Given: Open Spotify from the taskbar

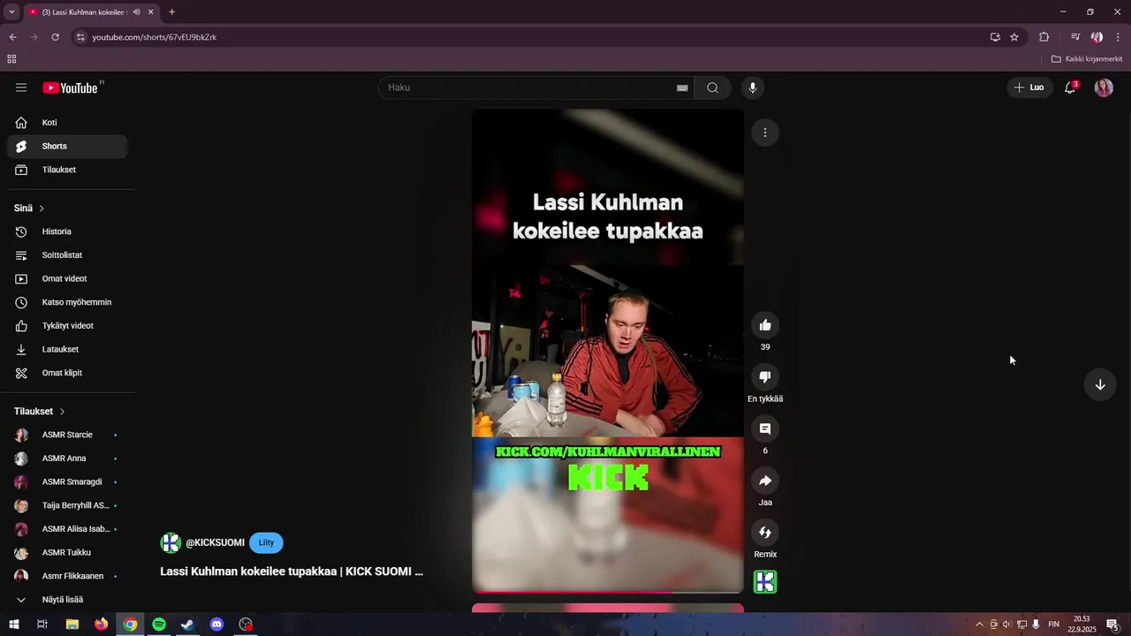Looking at the screenshot, I should [x=159, y=625].
